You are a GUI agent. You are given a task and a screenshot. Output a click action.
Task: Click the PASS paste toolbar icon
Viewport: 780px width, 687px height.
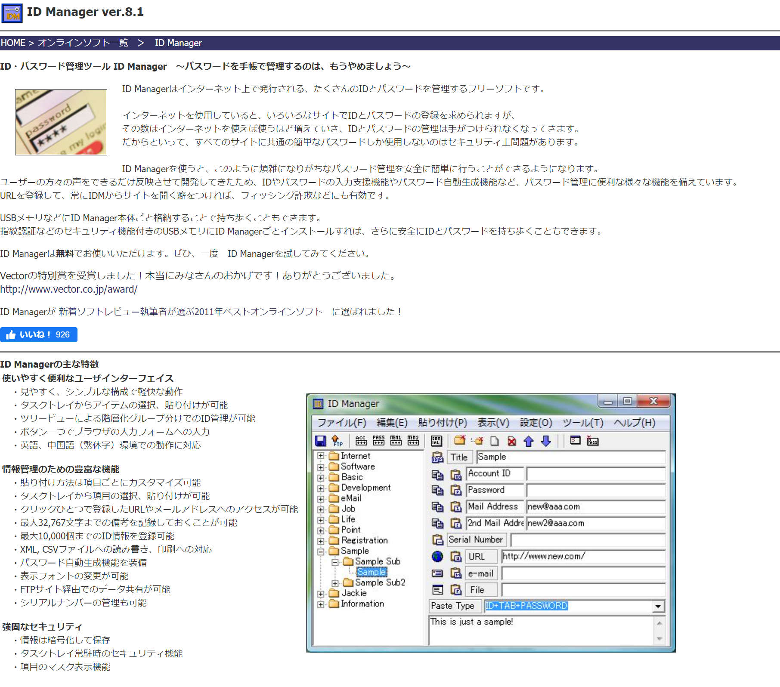tap(378, 440)
